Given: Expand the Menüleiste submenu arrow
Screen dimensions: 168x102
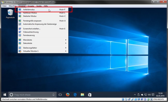Looking at the screenshot, I should point(66,40).
